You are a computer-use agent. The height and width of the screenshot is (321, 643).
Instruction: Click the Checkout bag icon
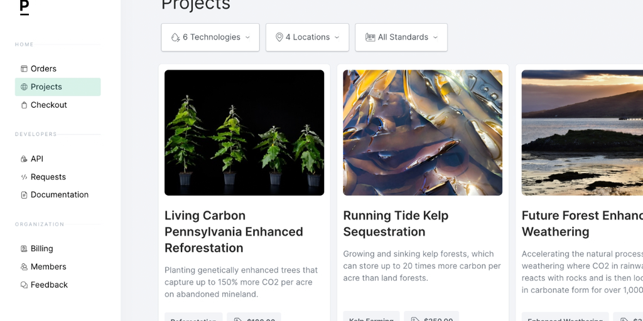[24, 105]
